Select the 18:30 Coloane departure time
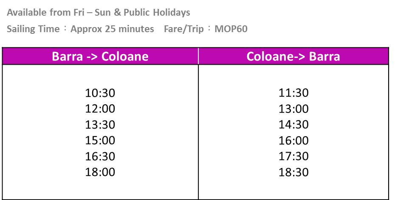 [x=293, y=172]
